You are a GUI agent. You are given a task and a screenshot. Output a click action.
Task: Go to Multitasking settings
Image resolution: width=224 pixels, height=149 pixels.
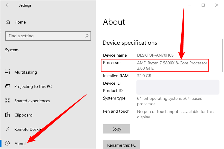click(x=26, y=72)
